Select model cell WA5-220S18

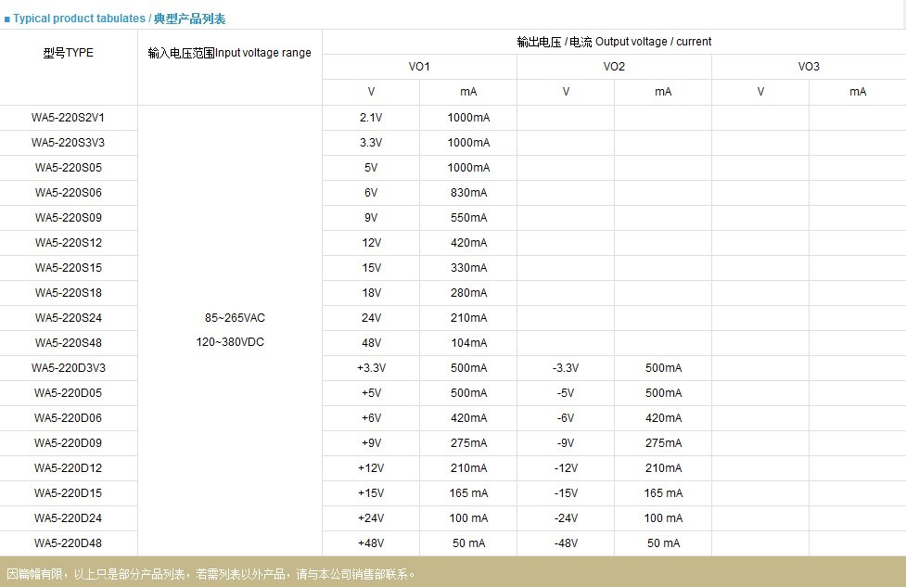[69, 292]
